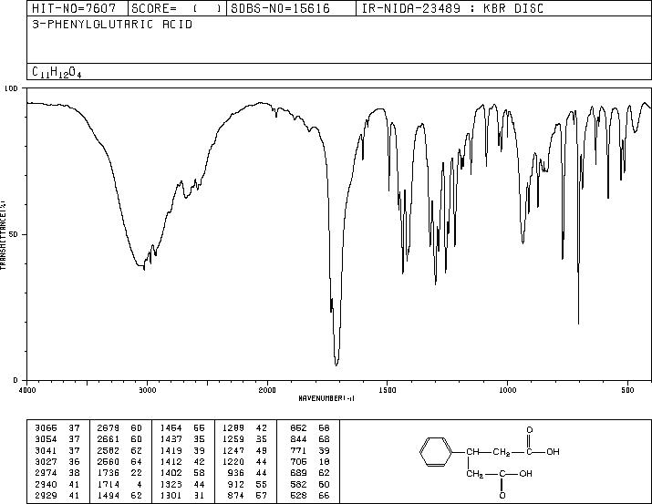The image size is (652, 504).
Task: Click the 1500 wavenumber axis label
Action: [388, 390]
